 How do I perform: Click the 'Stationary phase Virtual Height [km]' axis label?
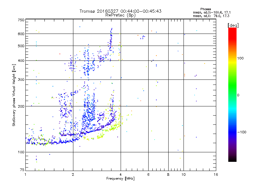[x=14, y=95]
